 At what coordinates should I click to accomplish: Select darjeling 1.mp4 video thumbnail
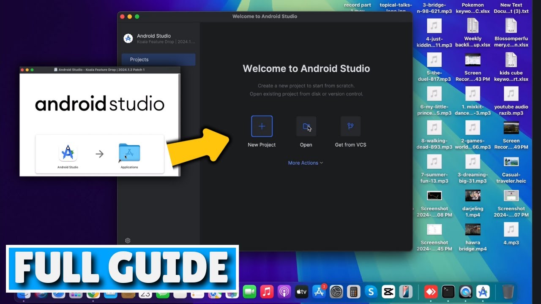(473, 195)
